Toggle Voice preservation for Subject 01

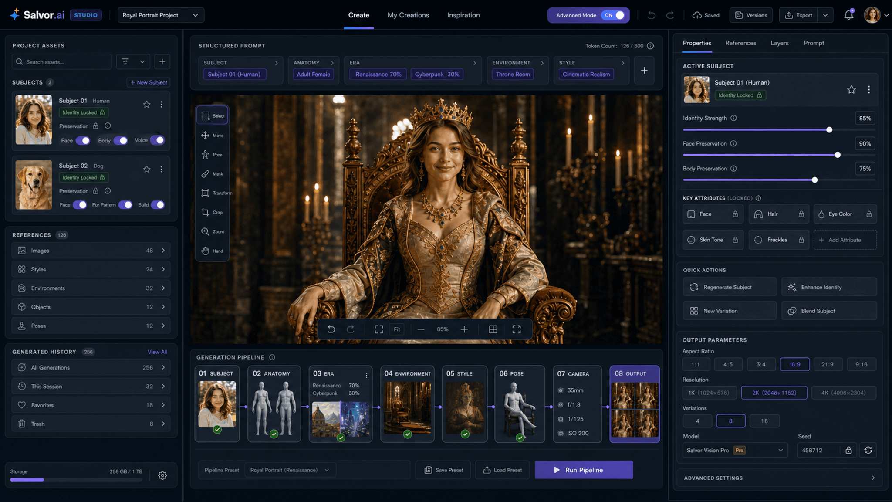pos(157,140)
